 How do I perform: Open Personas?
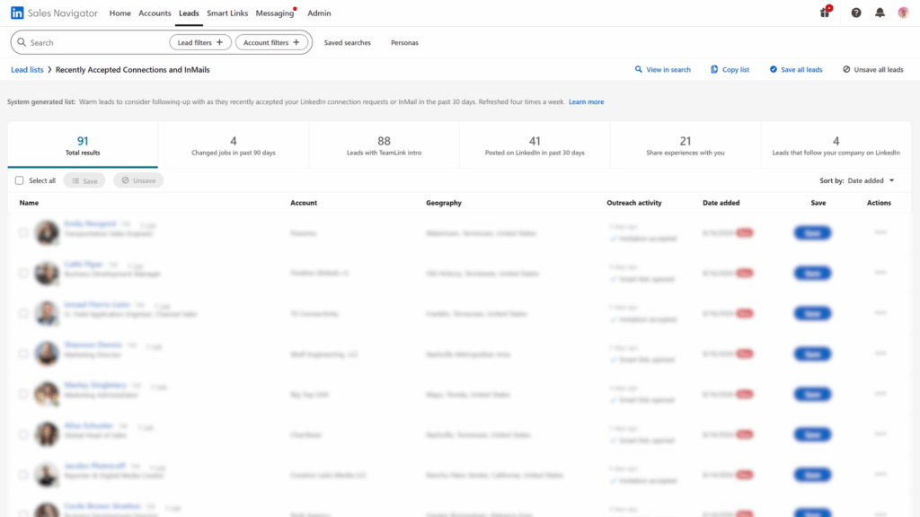coord(404,43)
